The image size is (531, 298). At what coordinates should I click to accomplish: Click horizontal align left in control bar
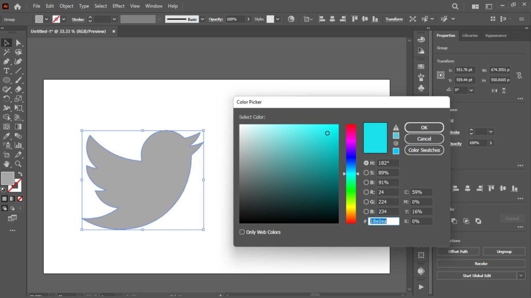click(322, 19)
